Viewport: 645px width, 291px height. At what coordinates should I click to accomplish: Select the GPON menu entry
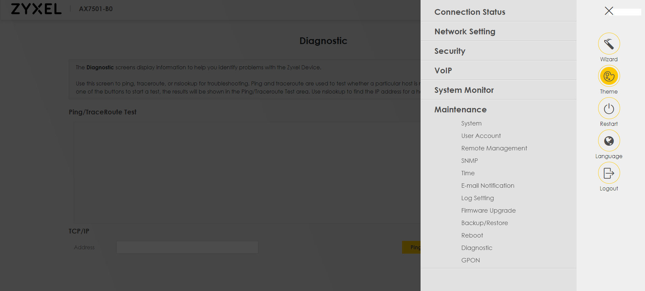coord(470,260)
